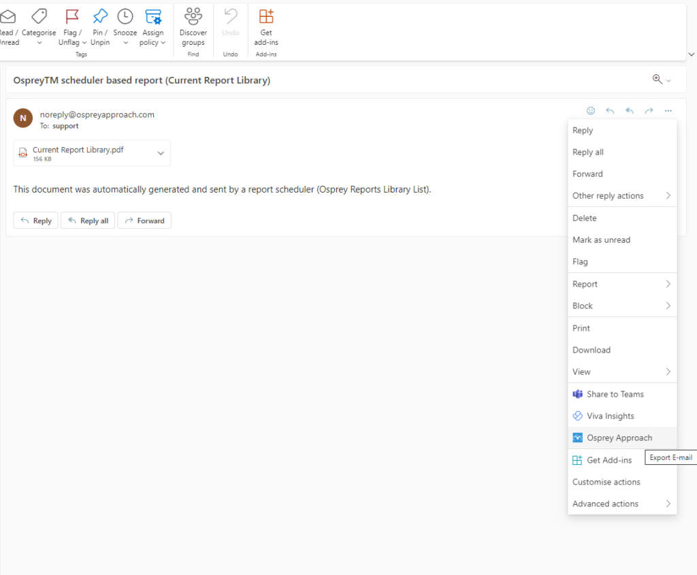Viewport: 697px width, 575px height.
Task: Click the recipient name support
Action: click(65, 126)
